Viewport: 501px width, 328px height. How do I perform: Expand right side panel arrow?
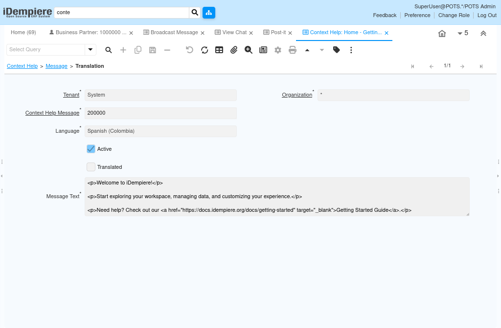click(x=498, y=176)
